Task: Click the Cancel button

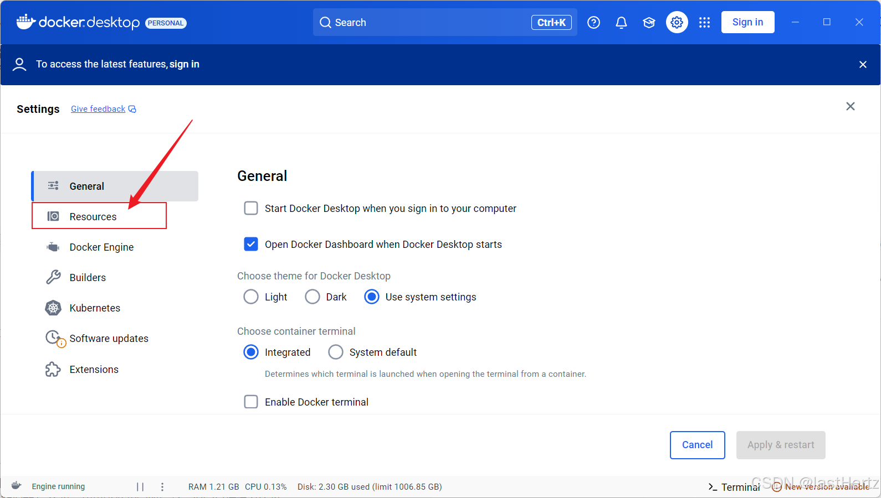Action: [x=697, y=445]
